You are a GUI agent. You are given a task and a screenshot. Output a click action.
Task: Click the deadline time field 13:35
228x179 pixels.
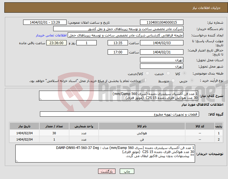118,43
